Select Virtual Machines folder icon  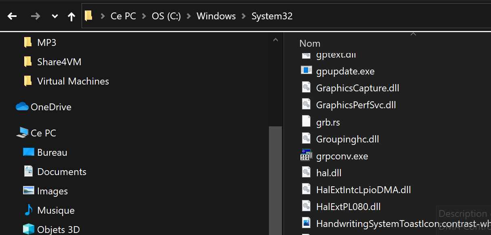[27, 81]
